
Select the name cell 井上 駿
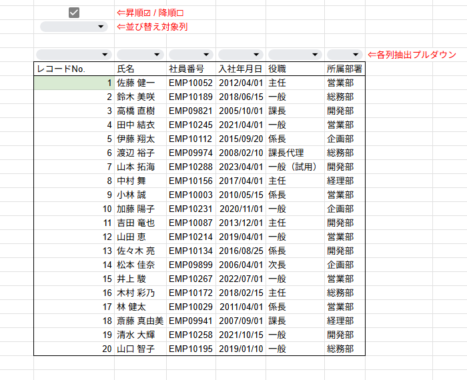[140, 279]
